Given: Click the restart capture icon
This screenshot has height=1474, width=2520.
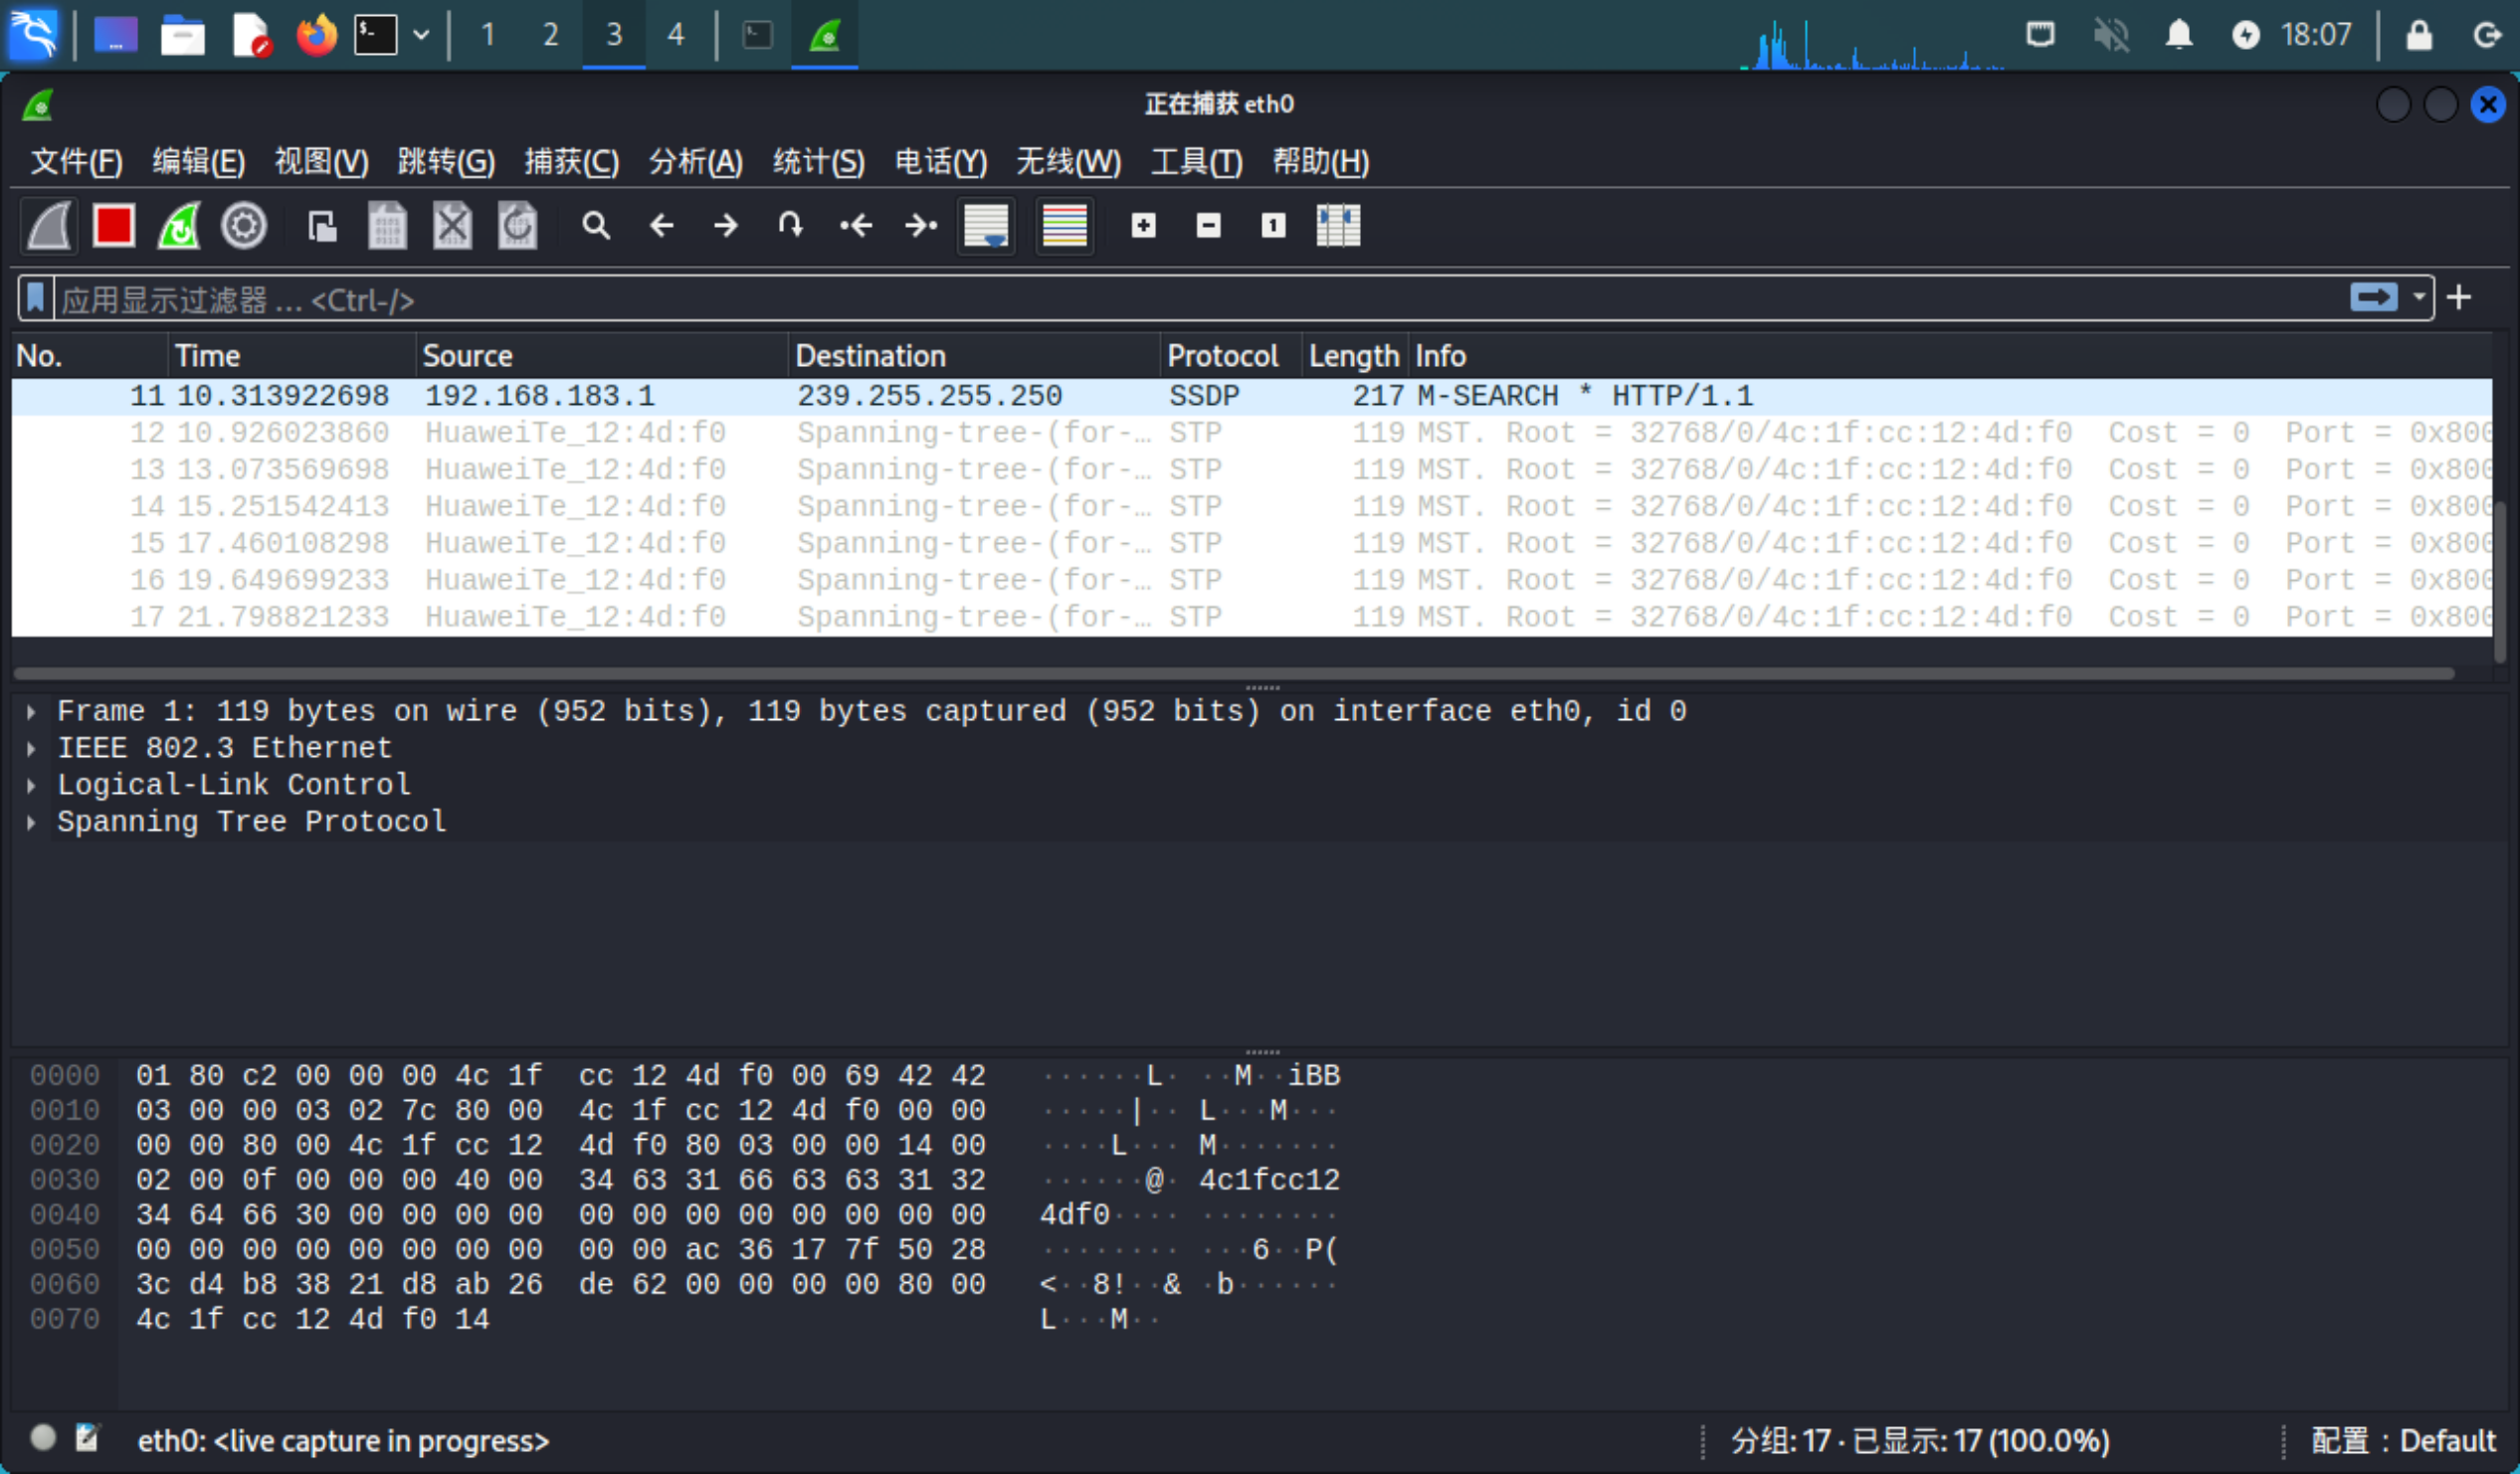Looking at the screenshot, I should 179,223.
